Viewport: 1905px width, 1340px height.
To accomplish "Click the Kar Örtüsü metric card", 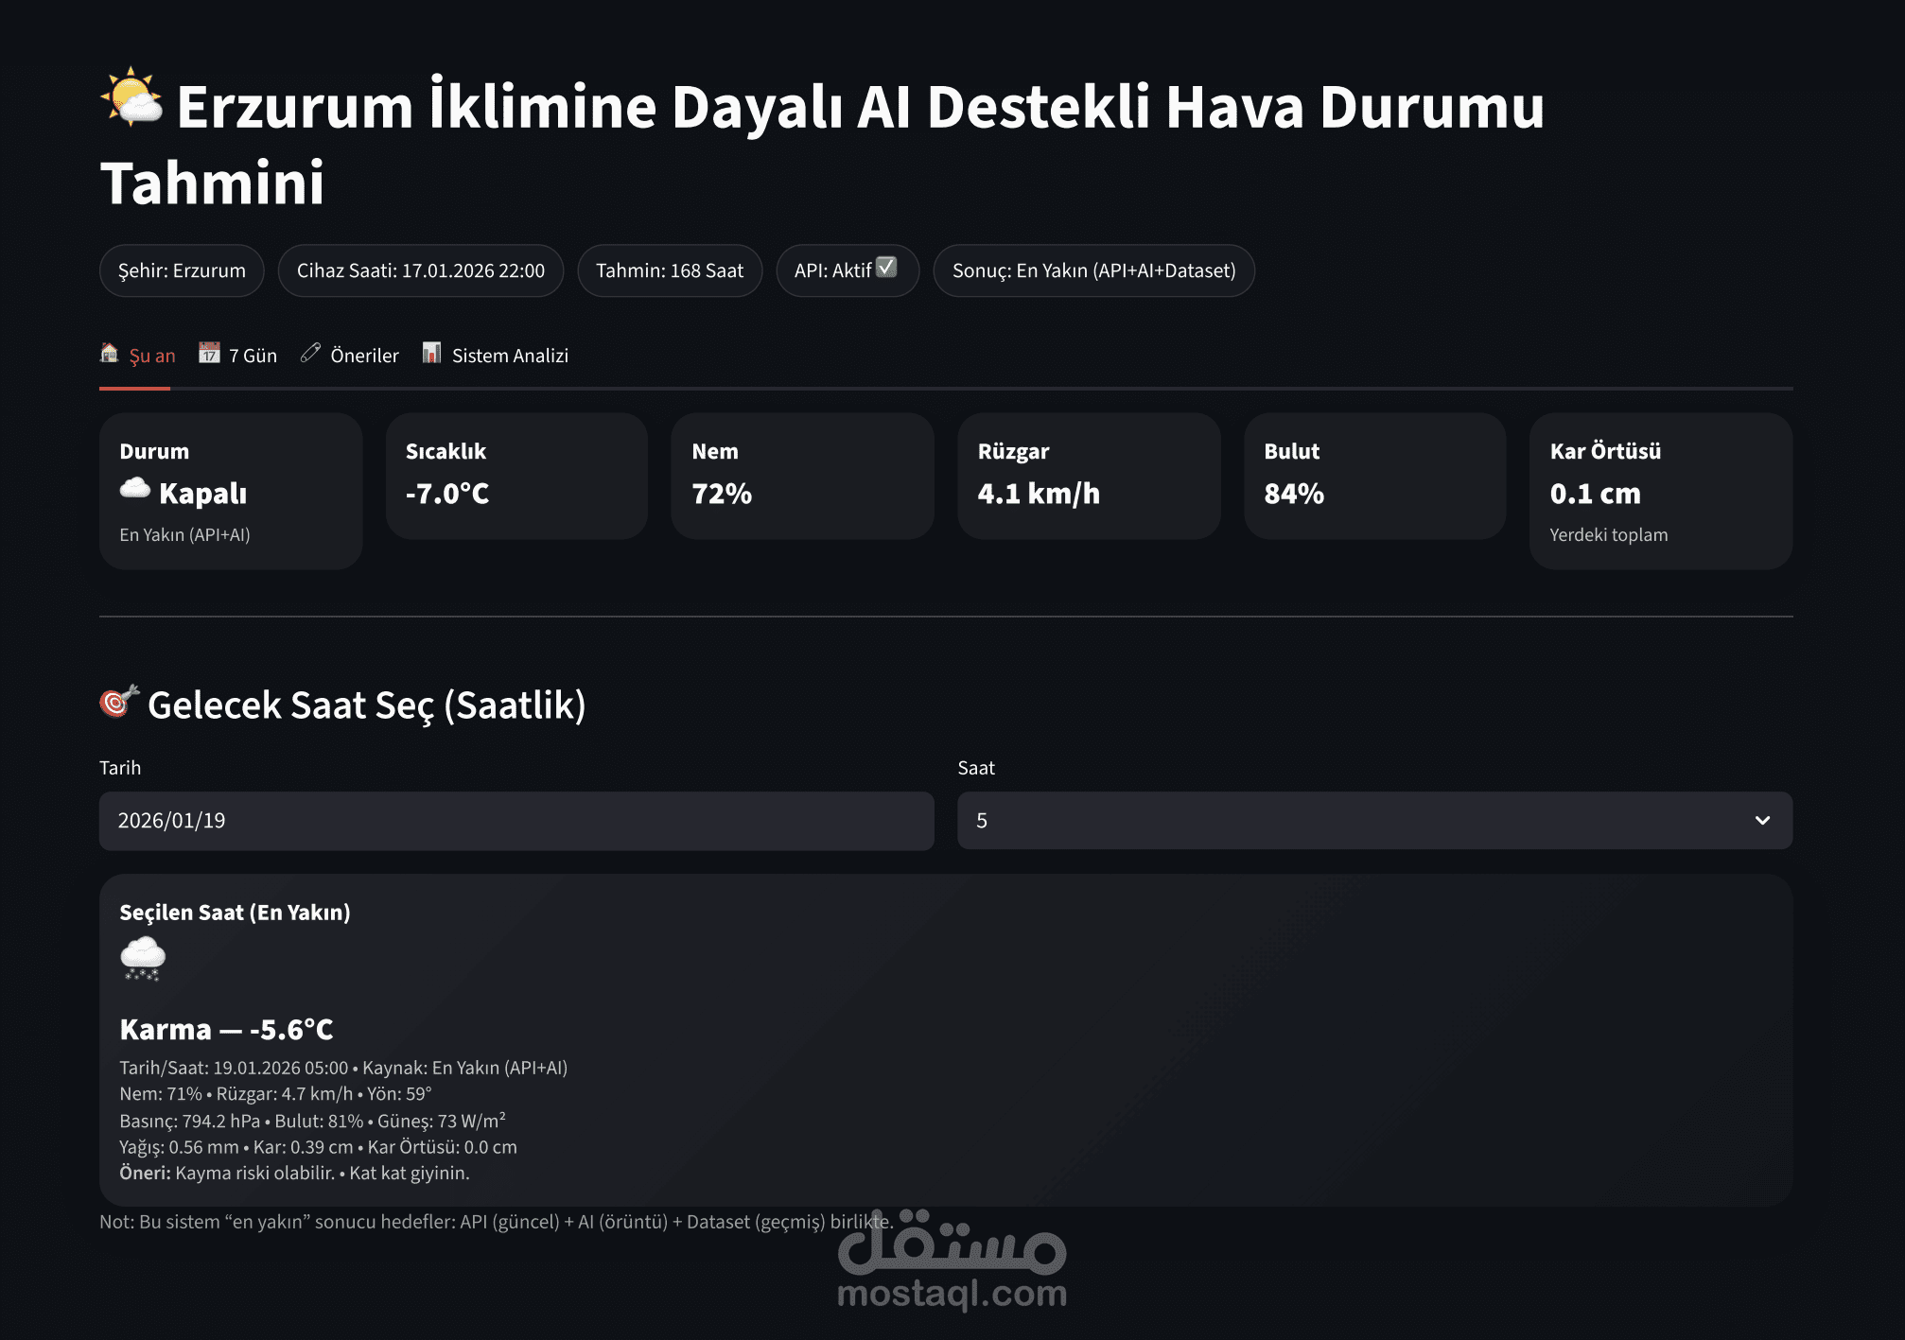I will click(x=1660, y=491).
